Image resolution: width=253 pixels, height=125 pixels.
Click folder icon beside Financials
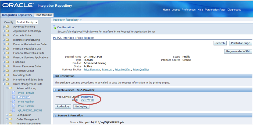coord(7,62)
